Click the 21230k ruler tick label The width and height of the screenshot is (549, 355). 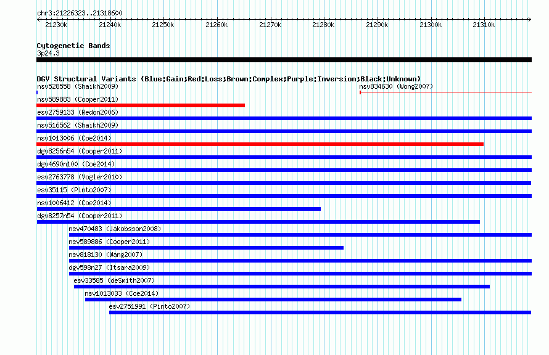tap(56, 25)
